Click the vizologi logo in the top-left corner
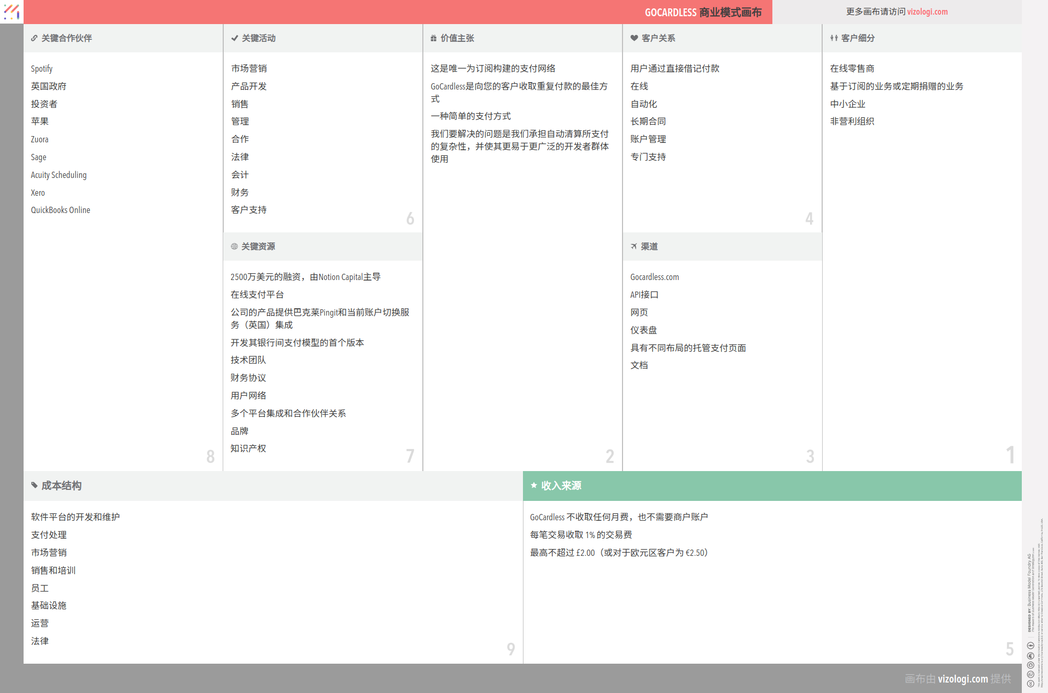This screenshot has width=1048, height=693. 12,12
